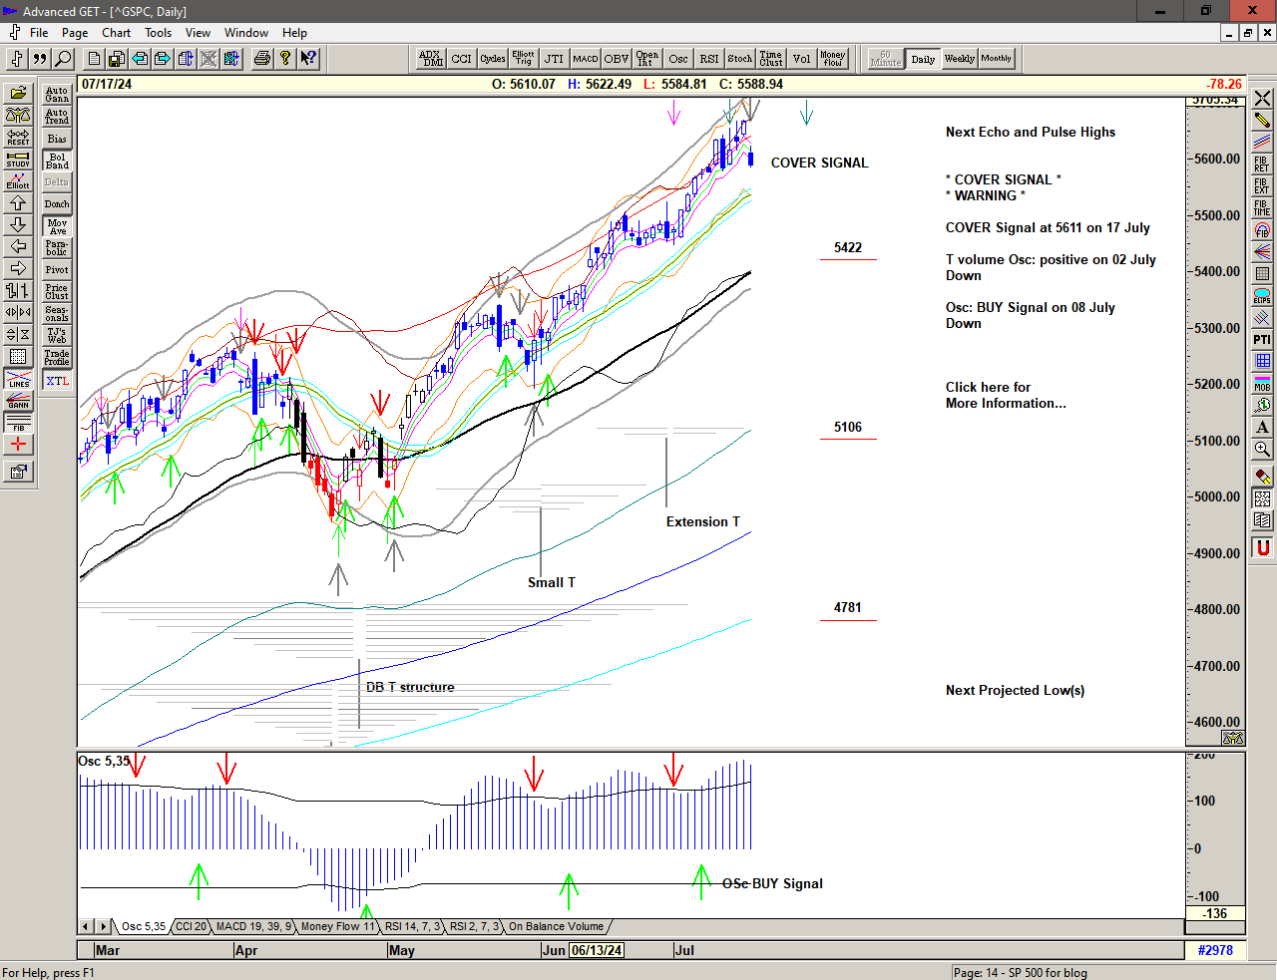Click the printer icon in toolbar
Viewport: 1277px width, 980px height.
[261, 59]
